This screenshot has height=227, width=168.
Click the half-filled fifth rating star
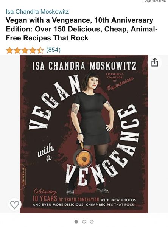[40, 50]
